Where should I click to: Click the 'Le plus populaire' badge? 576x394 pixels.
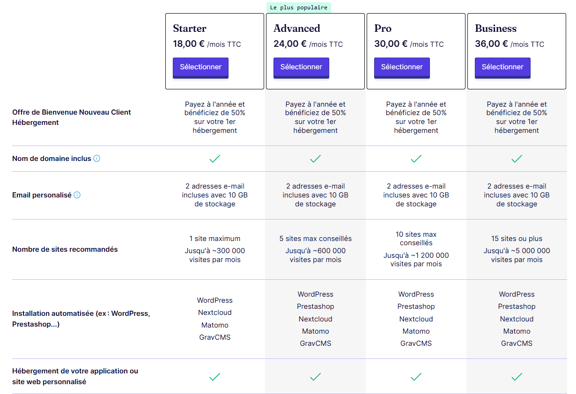click(299, 7)
